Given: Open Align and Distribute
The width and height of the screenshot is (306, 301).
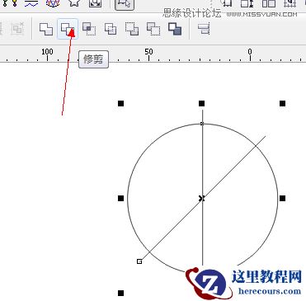Looking at the screenshot, I should [x=204, y=29].
